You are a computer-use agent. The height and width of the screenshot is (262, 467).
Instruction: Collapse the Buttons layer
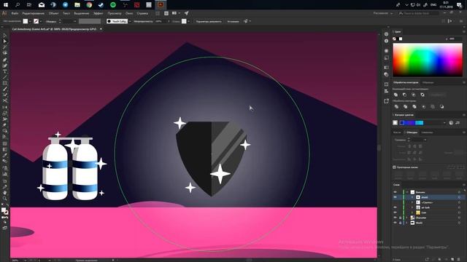coord(407,192)
